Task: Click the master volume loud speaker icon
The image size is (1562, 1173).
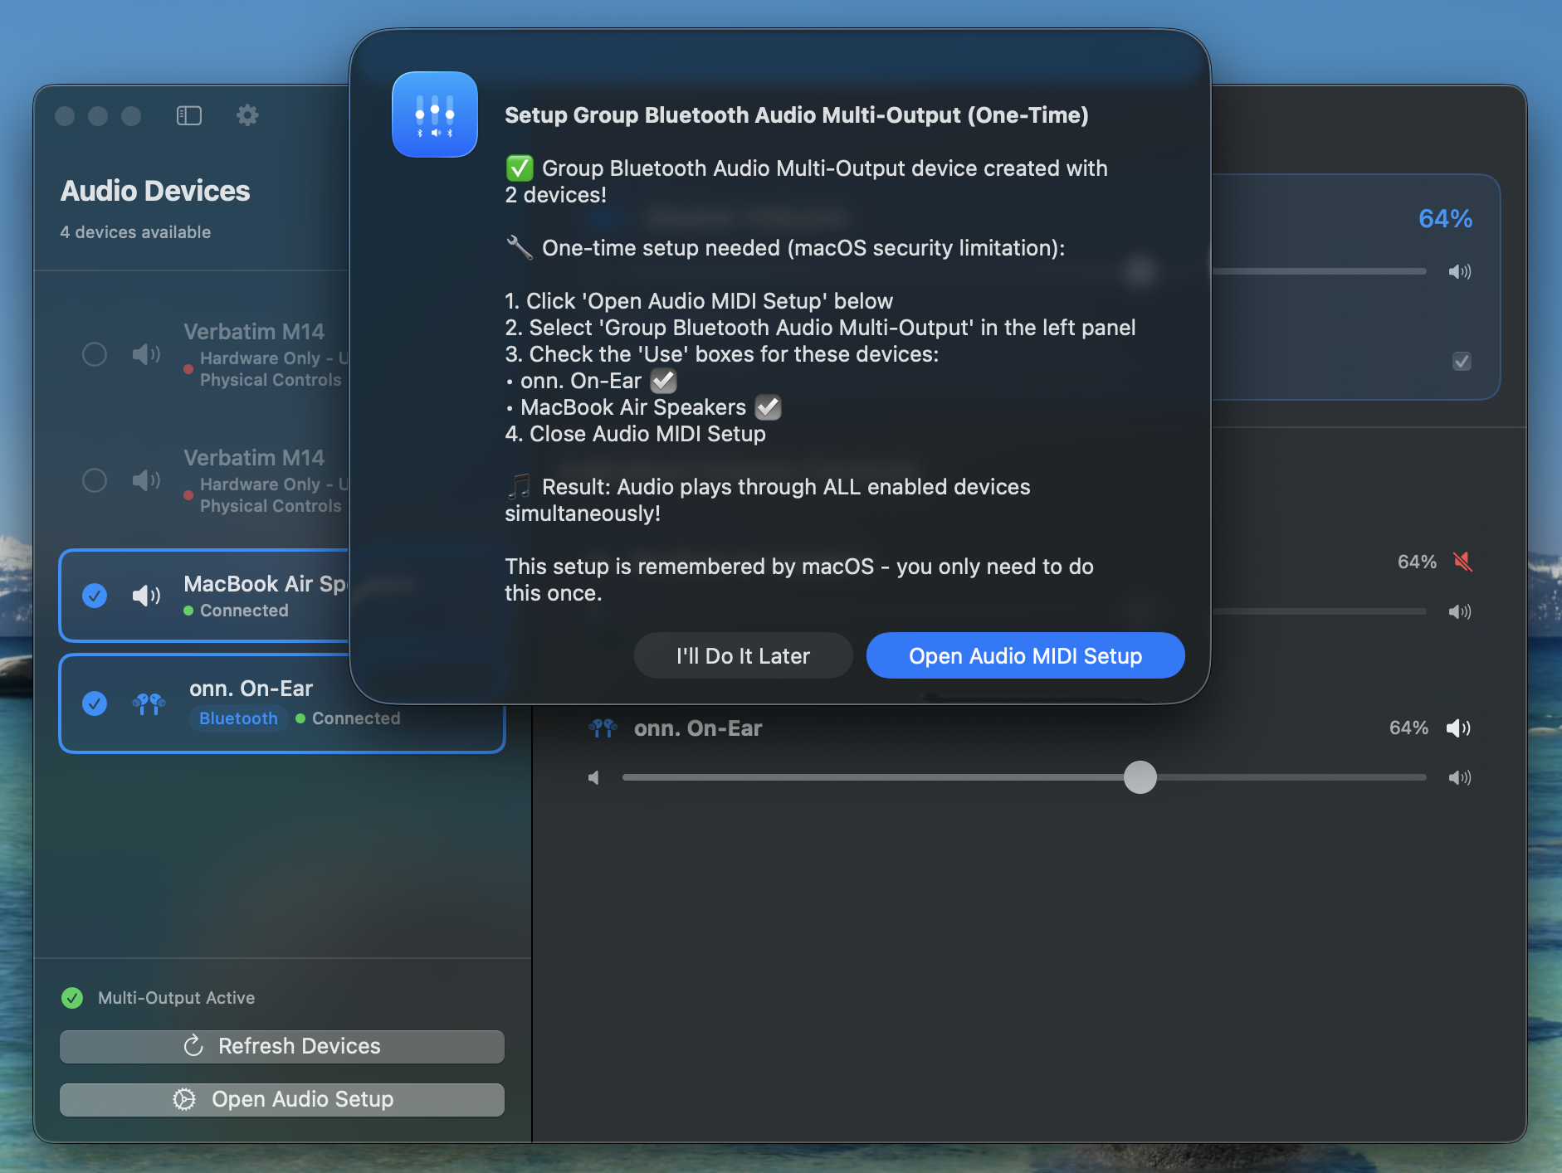Action: (x=1459, y=271)
